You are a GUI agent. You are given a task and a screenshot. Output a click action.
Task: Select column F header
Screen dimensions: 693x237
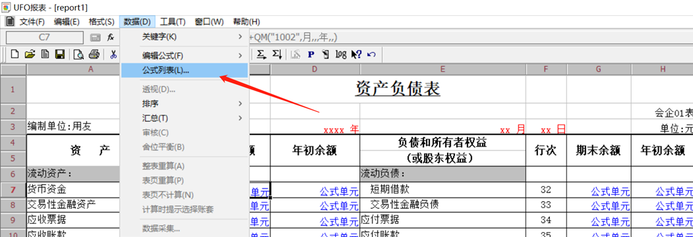click(x=546, y=69)
